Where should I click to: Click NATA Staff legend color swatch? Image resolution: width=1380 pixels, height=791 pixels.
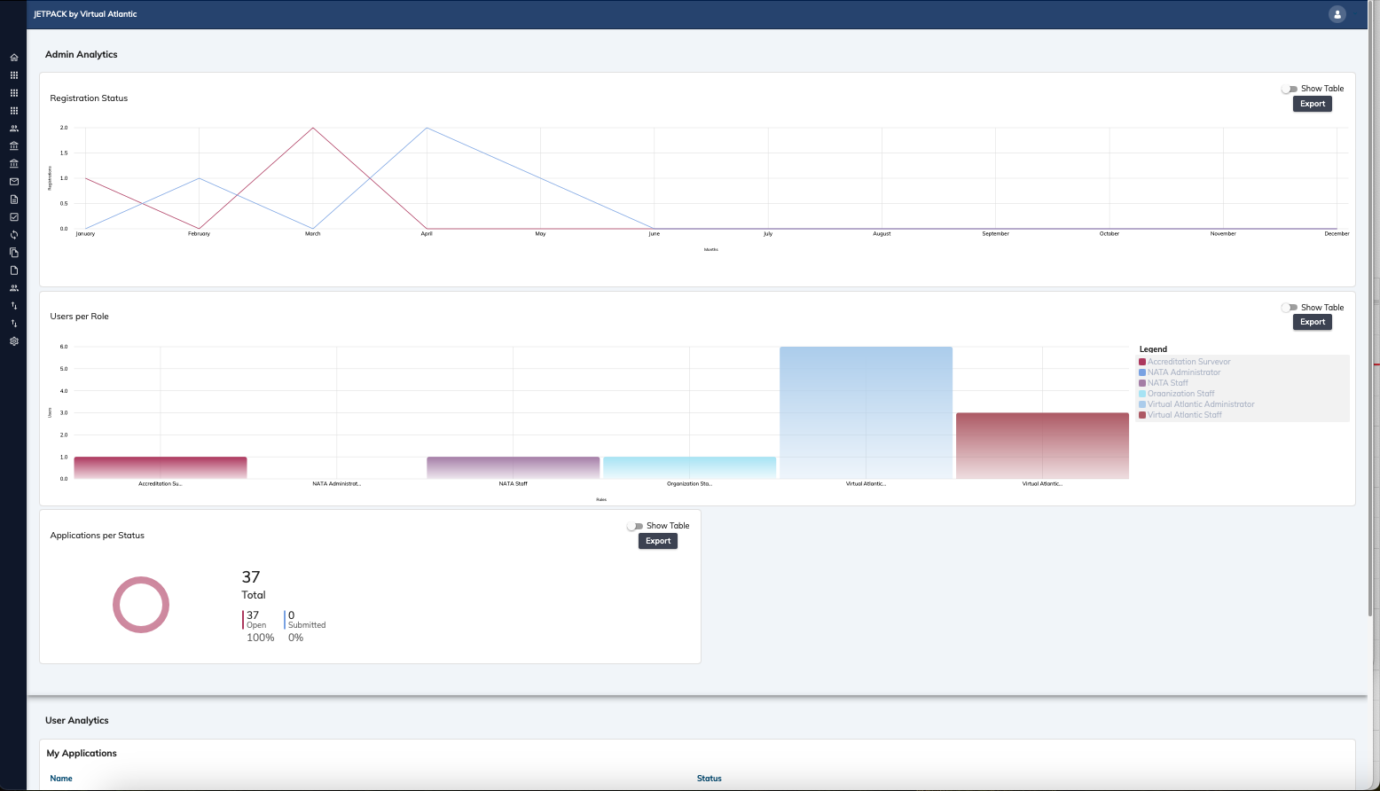1142,383
